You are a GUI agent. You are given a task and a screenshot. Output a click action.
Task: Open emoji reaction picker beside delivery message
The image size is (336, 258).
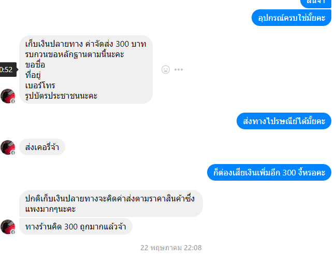pos(166,70)
